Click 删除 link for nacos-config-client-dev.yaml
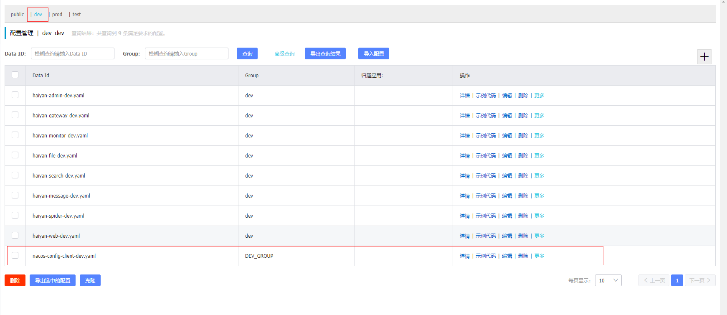 click(x=523, y=256)
